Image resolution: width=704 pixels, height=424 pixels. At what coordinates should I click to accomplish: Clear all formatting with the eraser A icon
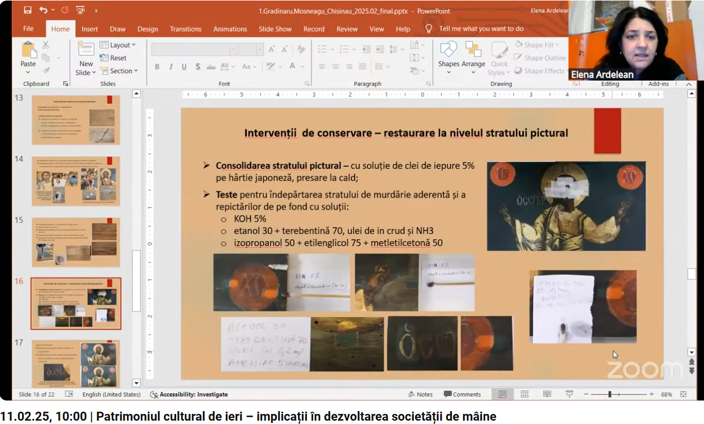click(302, 49)
